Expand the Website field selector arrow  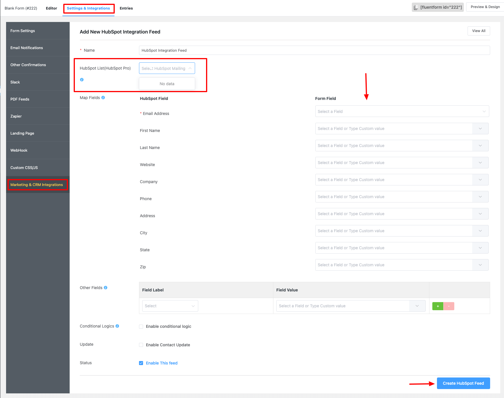coord(480,163)
